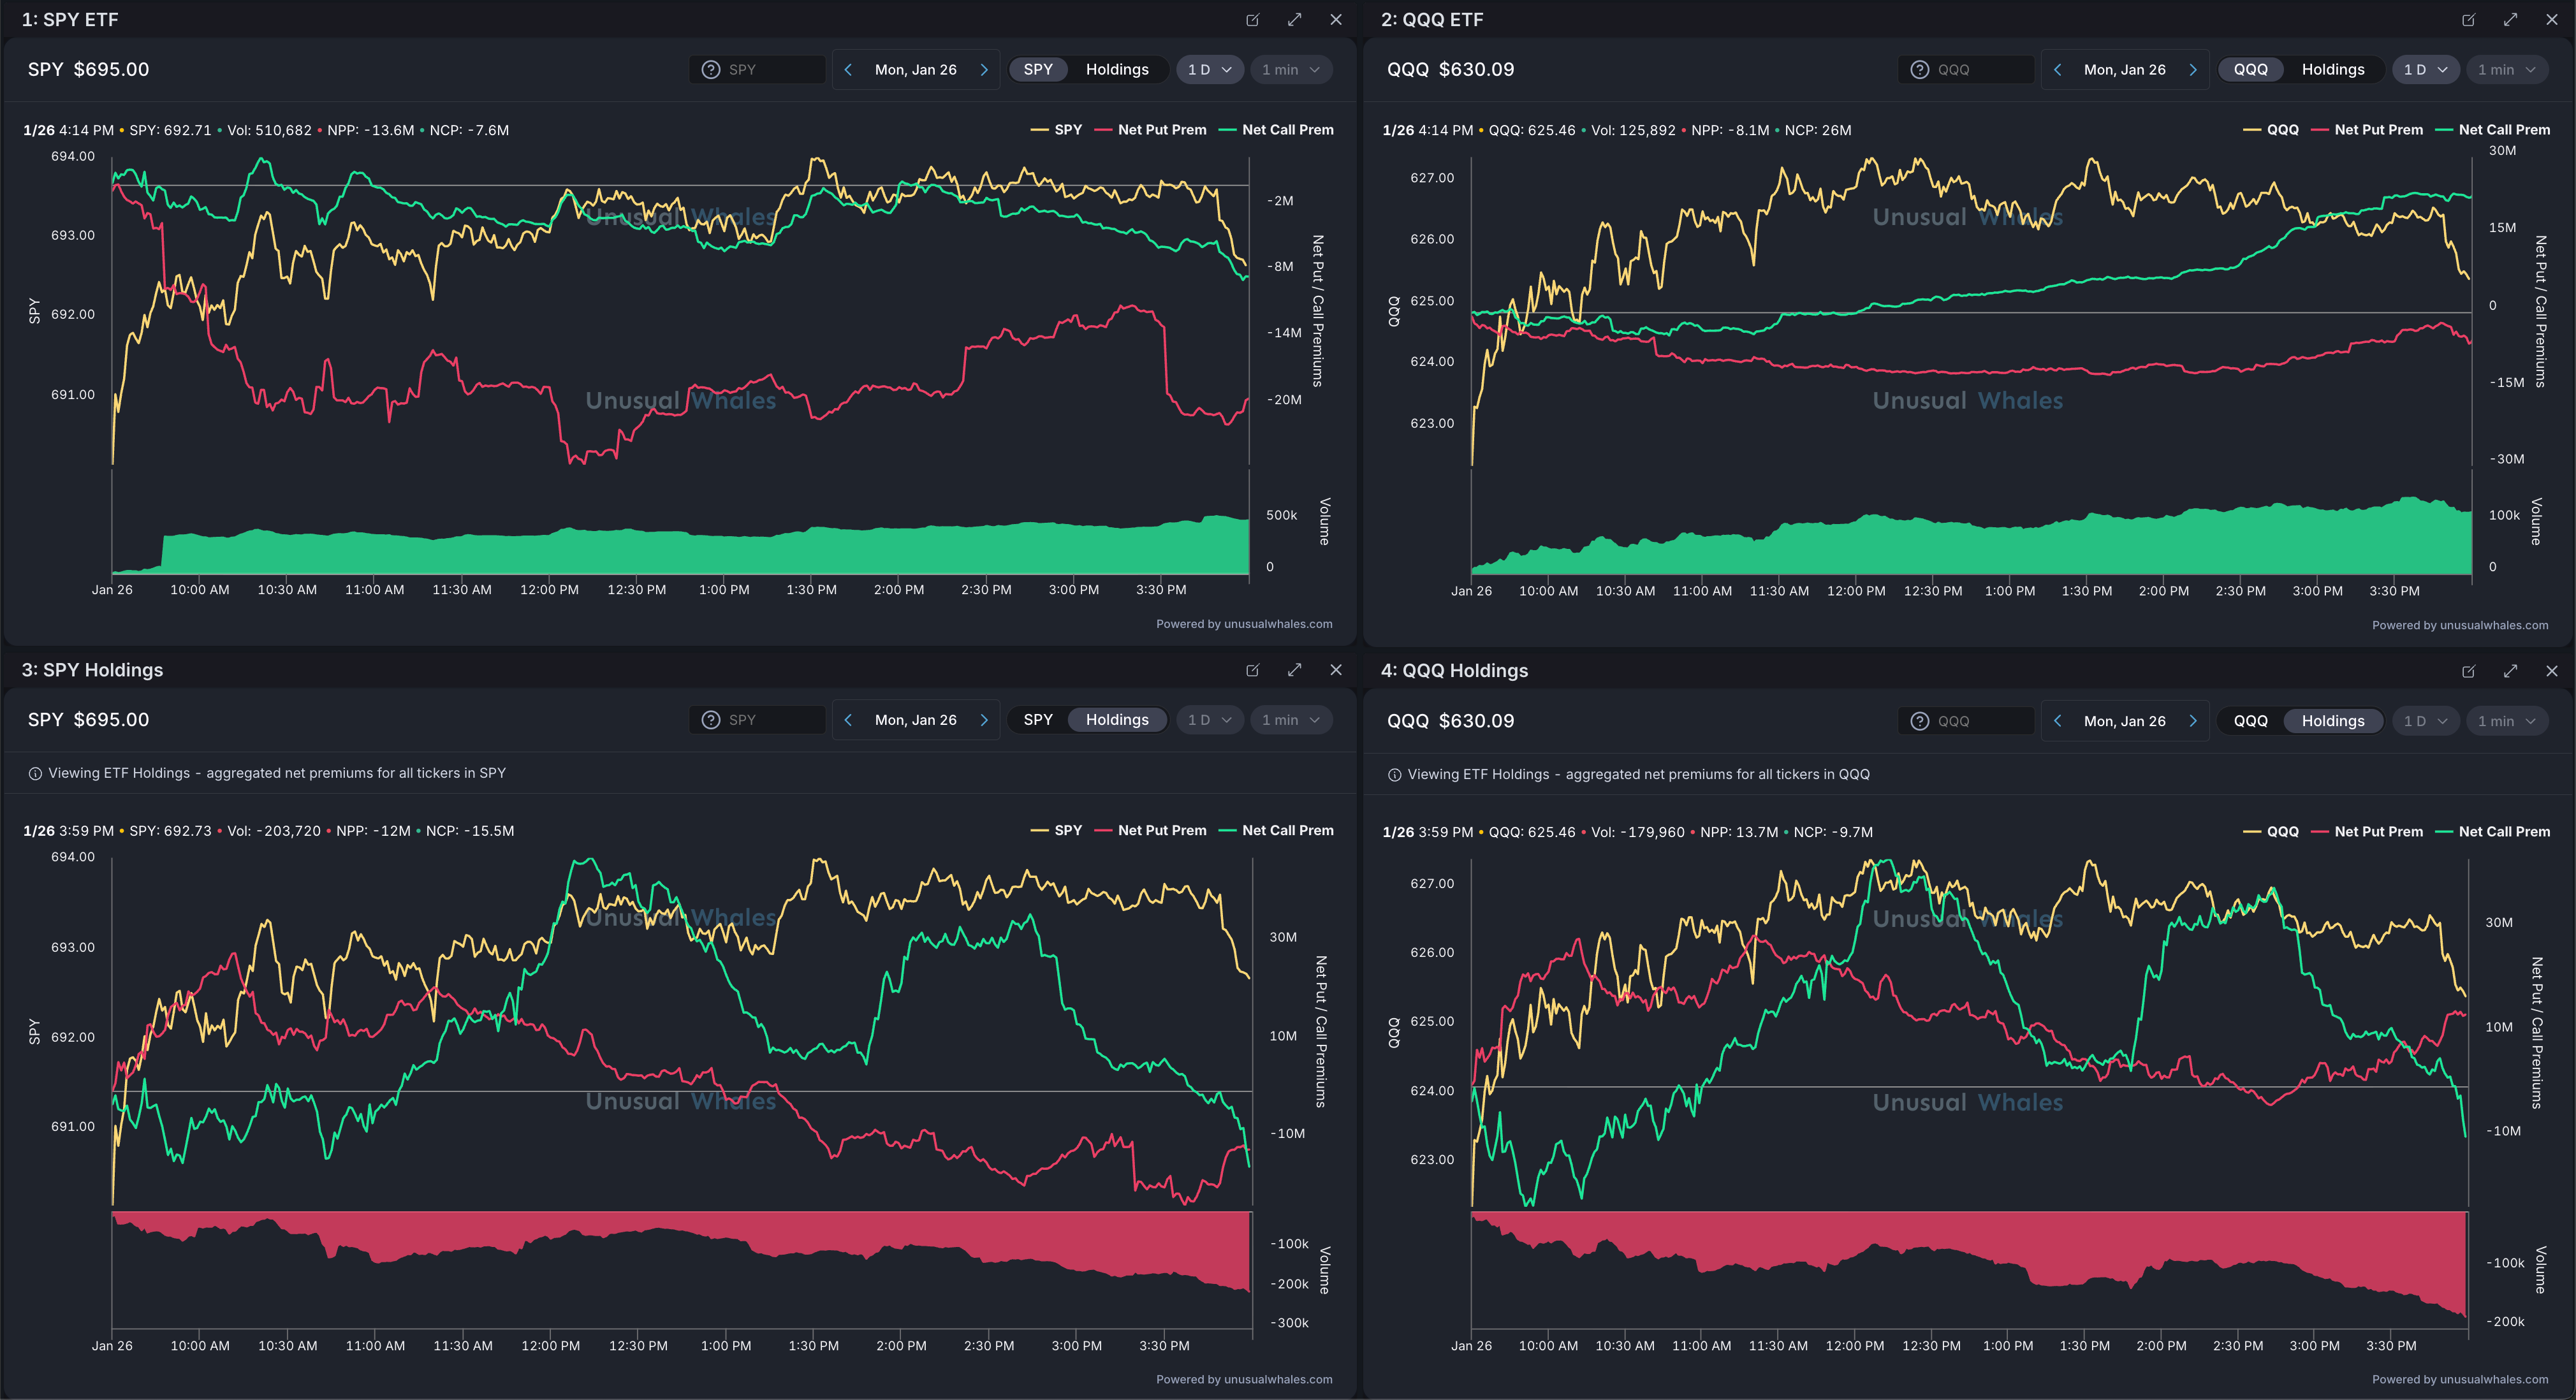
Task: Click info icon beside QQQ holdings description
Action: (1394, 775)
